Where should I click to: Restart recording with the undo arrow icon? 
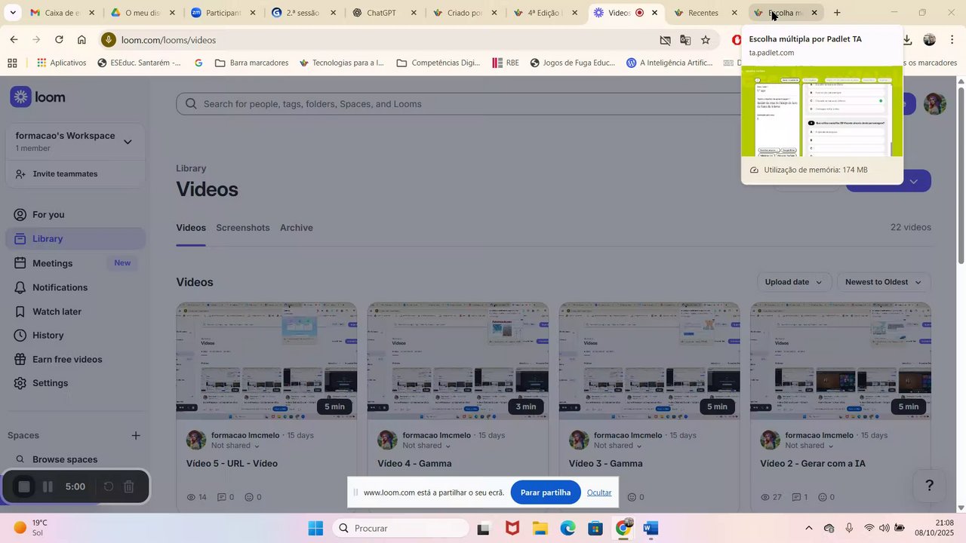[108, 487]
